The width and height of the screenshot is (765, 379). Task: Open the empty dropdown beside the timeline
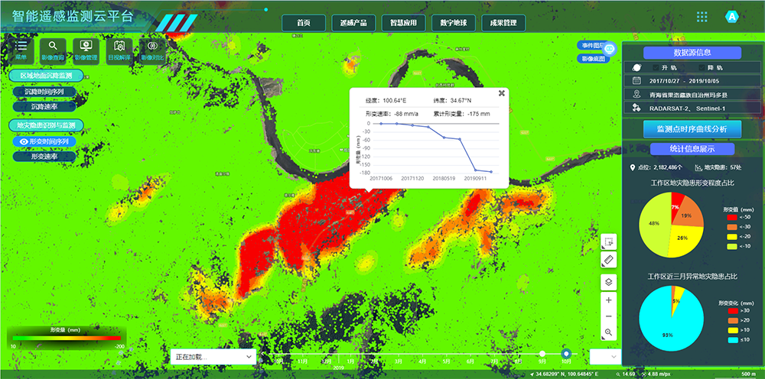(604, 356)
